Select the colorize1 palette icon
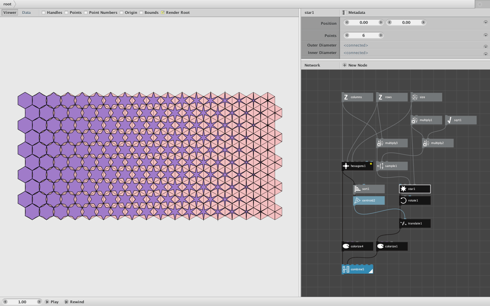Image resolution: width=490 pixels, height=306 pixels. (380, 246)
